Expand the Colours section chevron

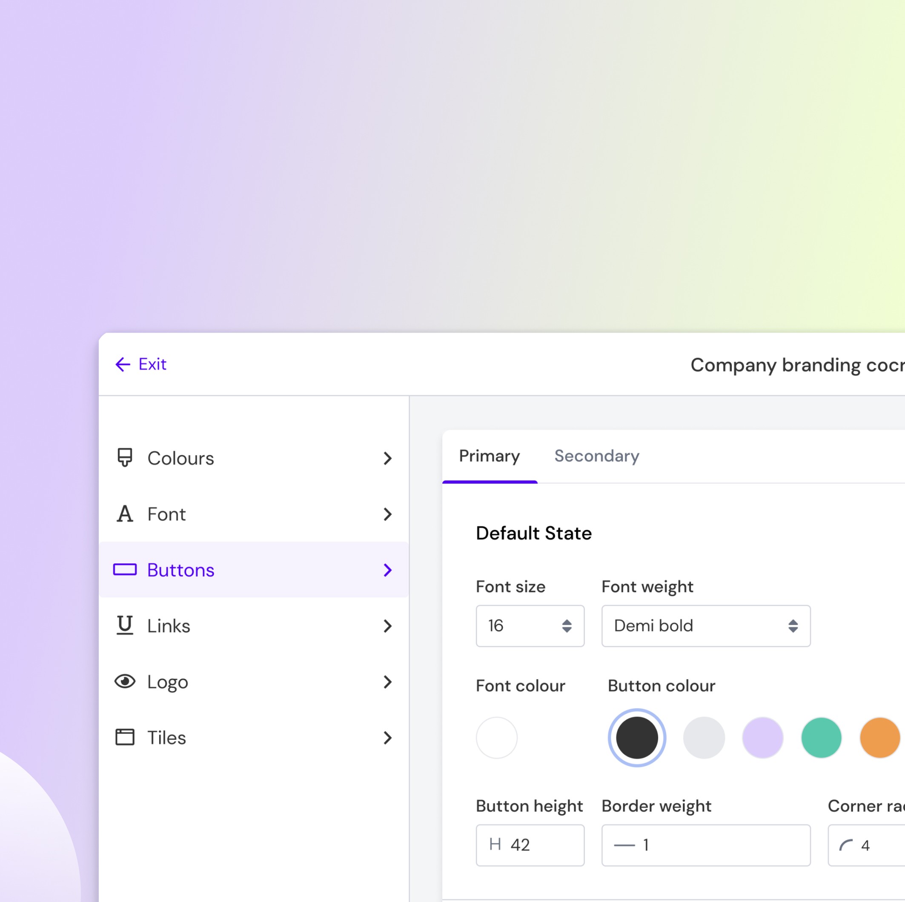click(x=387, y=458)
